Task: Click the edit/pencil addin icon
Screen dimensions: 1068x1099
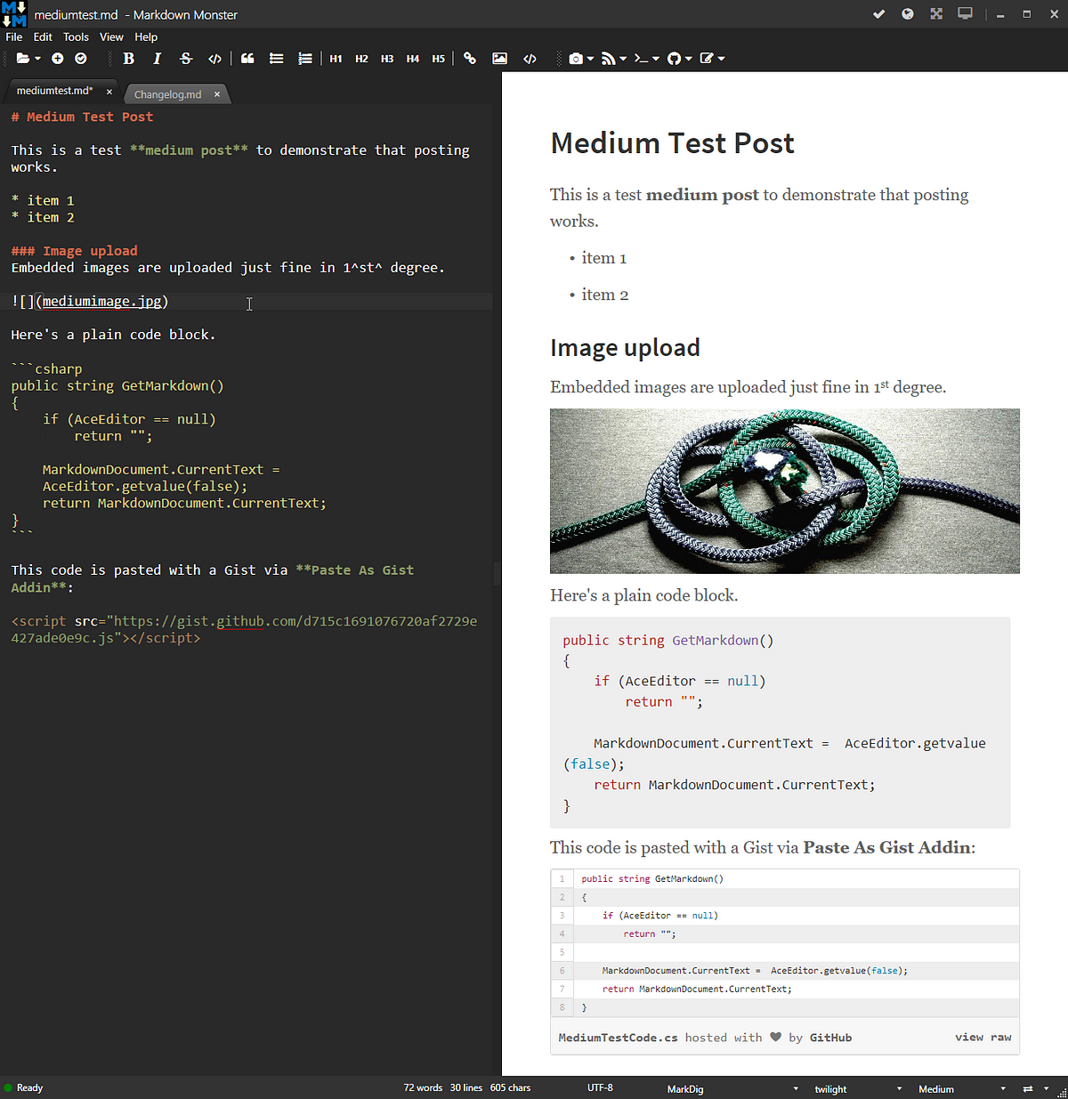Action: [707, 59]
